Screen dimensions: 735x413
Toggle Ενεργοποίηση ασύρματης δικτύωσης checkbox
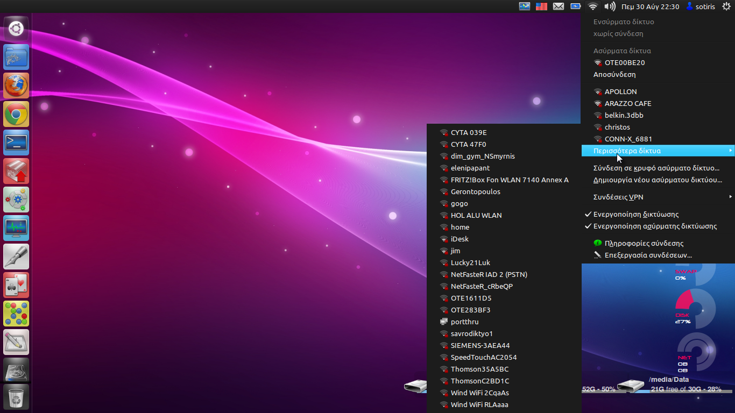click(x=655, y=226)
